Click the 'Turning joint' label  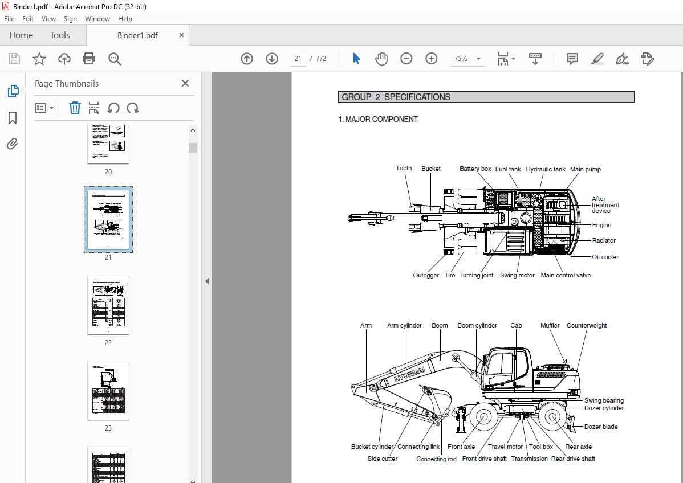point(476,275)
